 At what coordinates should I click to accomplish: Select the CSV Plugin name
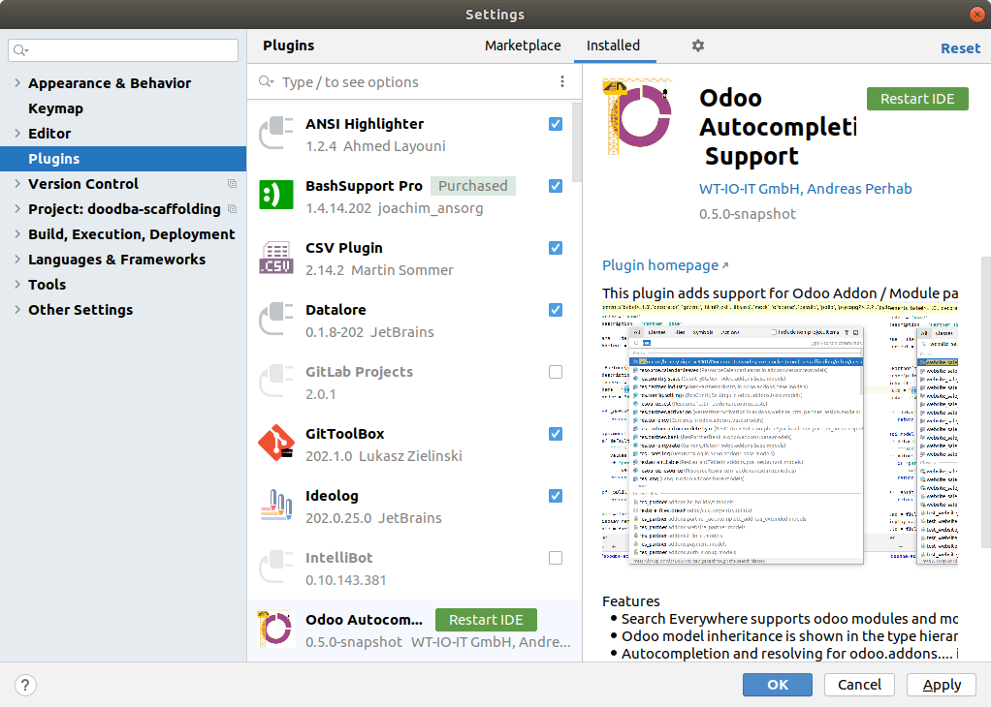click(x=344, y=248)
